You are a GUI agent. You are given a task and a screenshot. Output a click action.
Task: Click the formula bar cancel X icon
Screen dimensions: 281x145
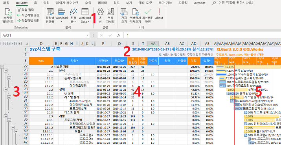coord(102,35)
